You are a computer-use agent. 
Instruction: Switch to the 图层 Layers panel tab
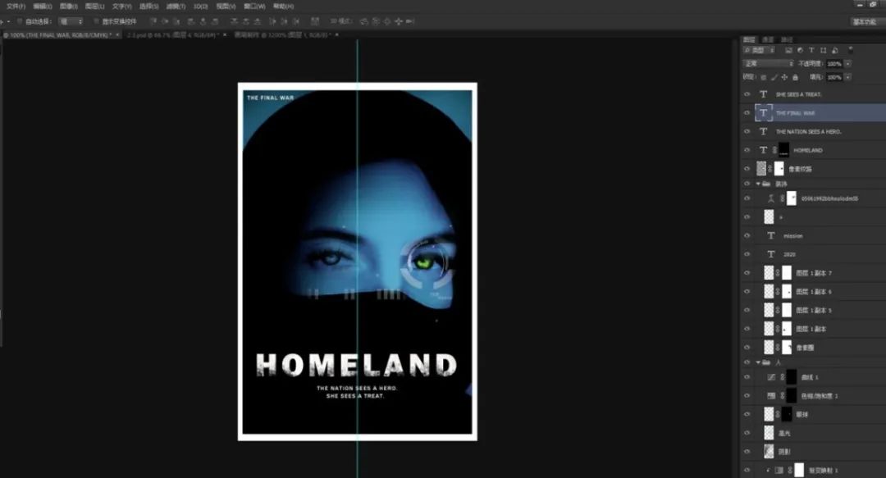(x=749, y=39)
